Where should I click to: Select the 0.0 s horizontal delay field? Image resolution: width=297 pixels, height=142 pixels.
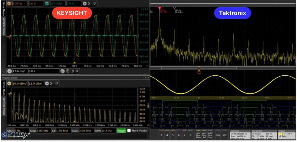coord(44,71)
